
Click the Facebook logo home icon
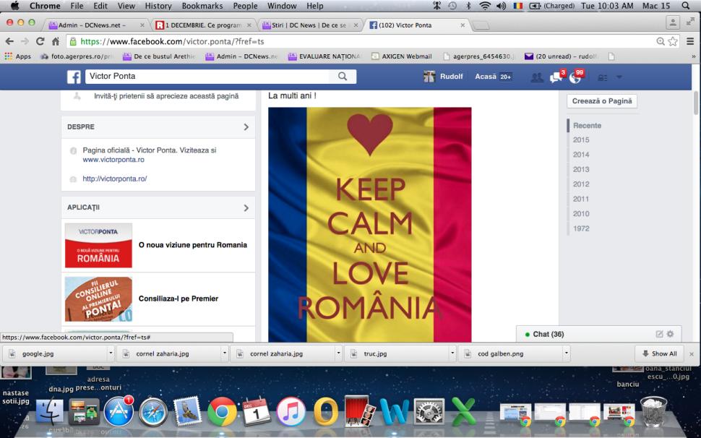[x=74, y=77]
